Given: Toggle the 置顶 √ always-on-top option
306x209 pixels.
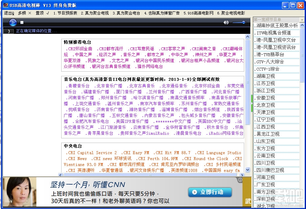Looking at the screenshot, I should (x=42, y=13).
